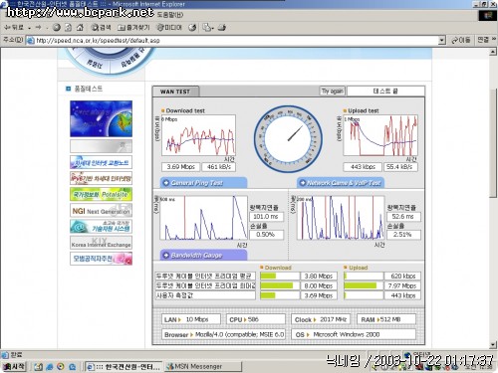Open the Search toolbar button
Viewport: 498px width, 373px height.
tap(101, 28)
